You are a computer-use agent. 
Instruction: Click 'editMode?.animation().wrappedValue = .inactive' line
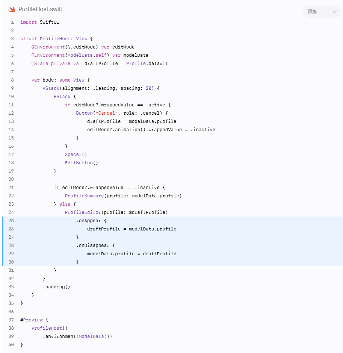151,130
